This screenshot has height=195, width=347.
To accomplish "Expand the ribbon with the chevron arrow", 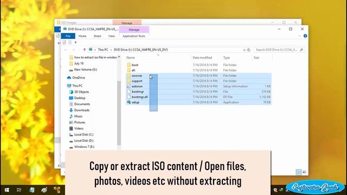I will 300,36.
